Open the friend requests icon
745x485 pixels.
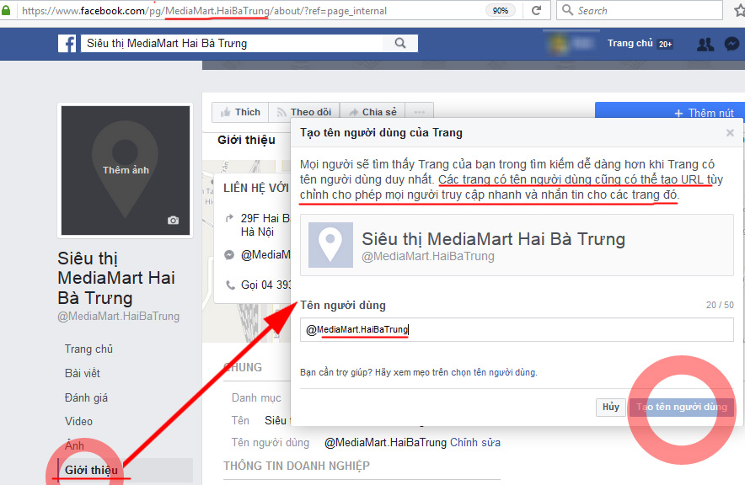pyautogui.click(x=706, y=44)
